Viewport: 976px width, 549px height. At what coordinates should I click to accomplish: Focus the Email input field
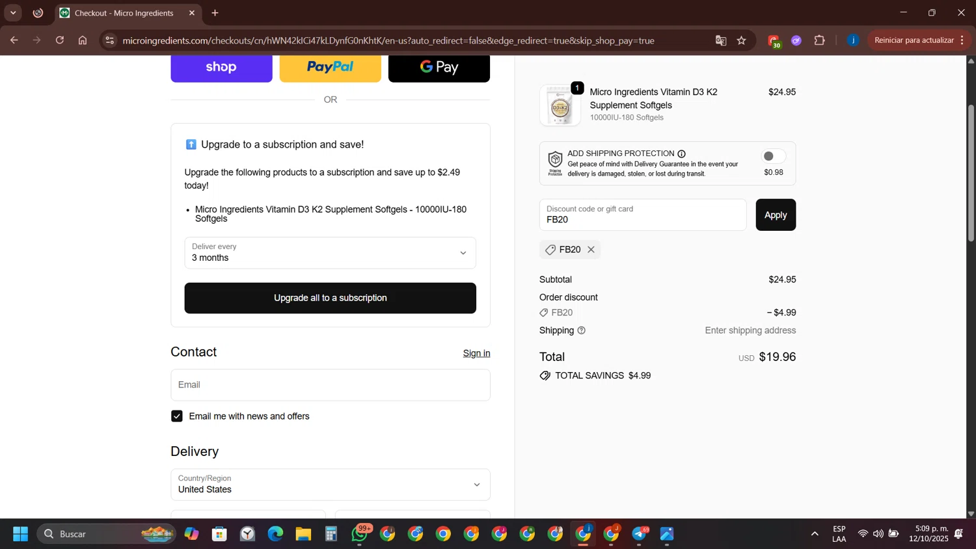(331, 385)
